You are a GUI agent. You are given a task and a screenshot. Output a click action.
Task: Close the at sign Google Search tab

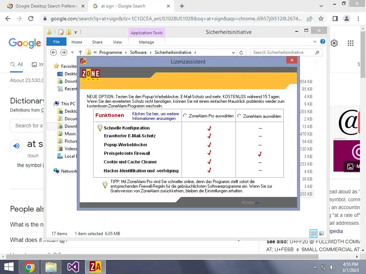pyautogui.click(x=168, y=6)
